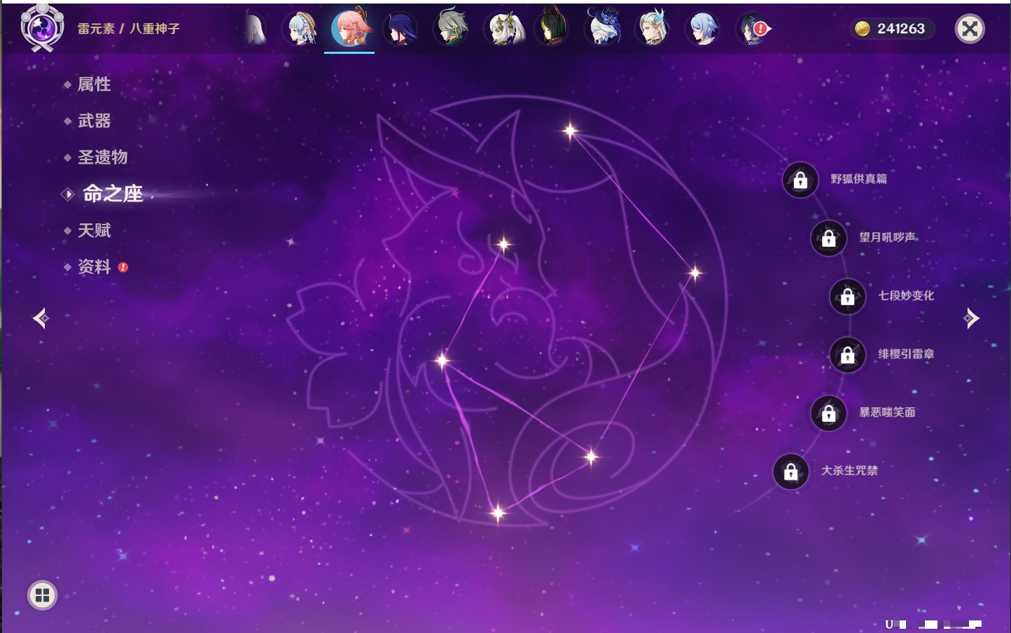The width and height of the screenshot is (1011, 633).
Task: Go to next character with right arrow
Action: tap(971, 318)
